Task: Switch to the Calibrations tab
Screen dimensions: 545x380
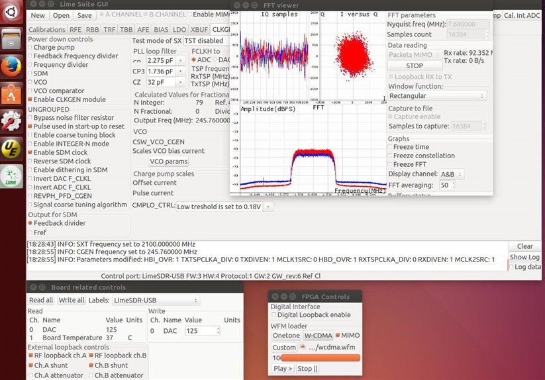Action: click(47, 30)
